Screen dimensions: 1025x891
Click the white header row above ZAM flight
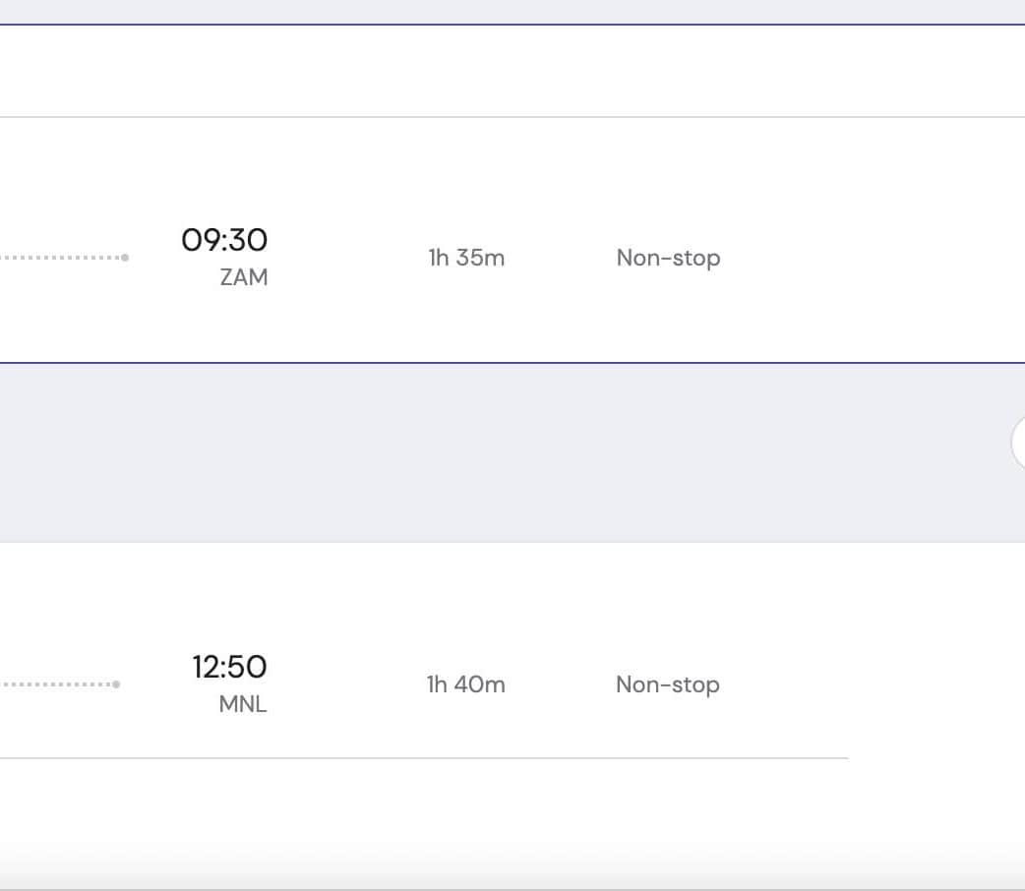tap(492, 71)
